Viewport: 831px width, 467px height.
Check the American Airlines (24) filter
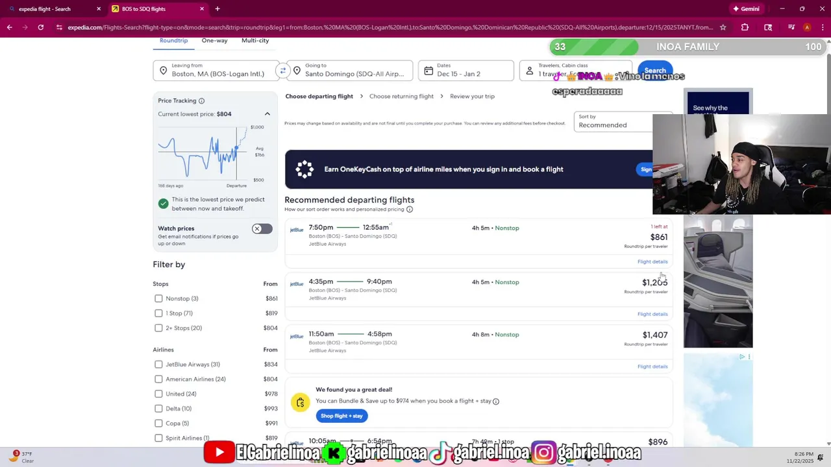[x=158, y=379]
